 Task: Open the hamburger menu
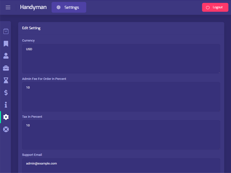pyautogui.click(x=8, y=7)
